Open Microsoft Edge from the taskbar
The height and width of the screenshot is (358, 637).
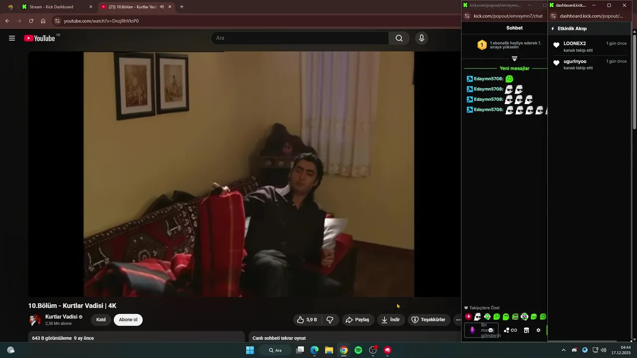[315, 350]
